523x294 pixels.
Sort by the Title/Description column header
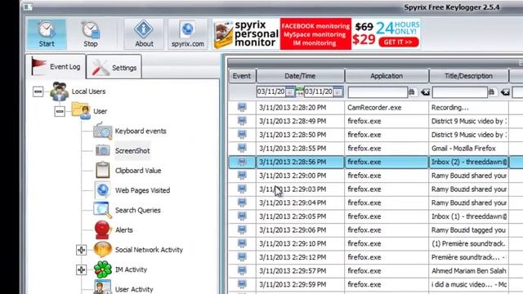[x=468, y=76]
